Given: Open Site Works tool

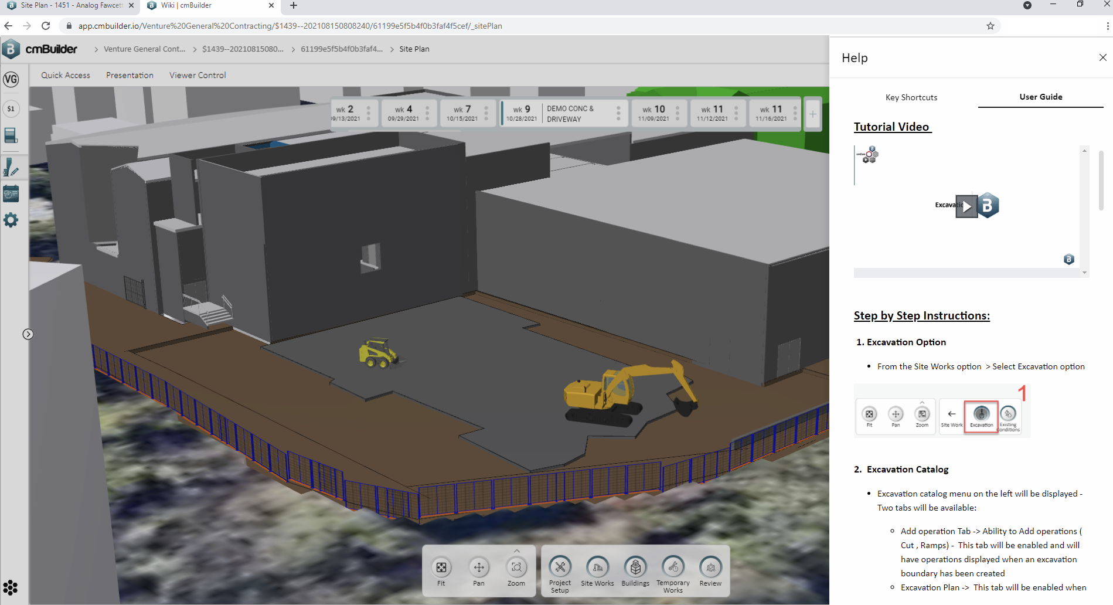Looking at the screenshot, I should tap(597, 571).
